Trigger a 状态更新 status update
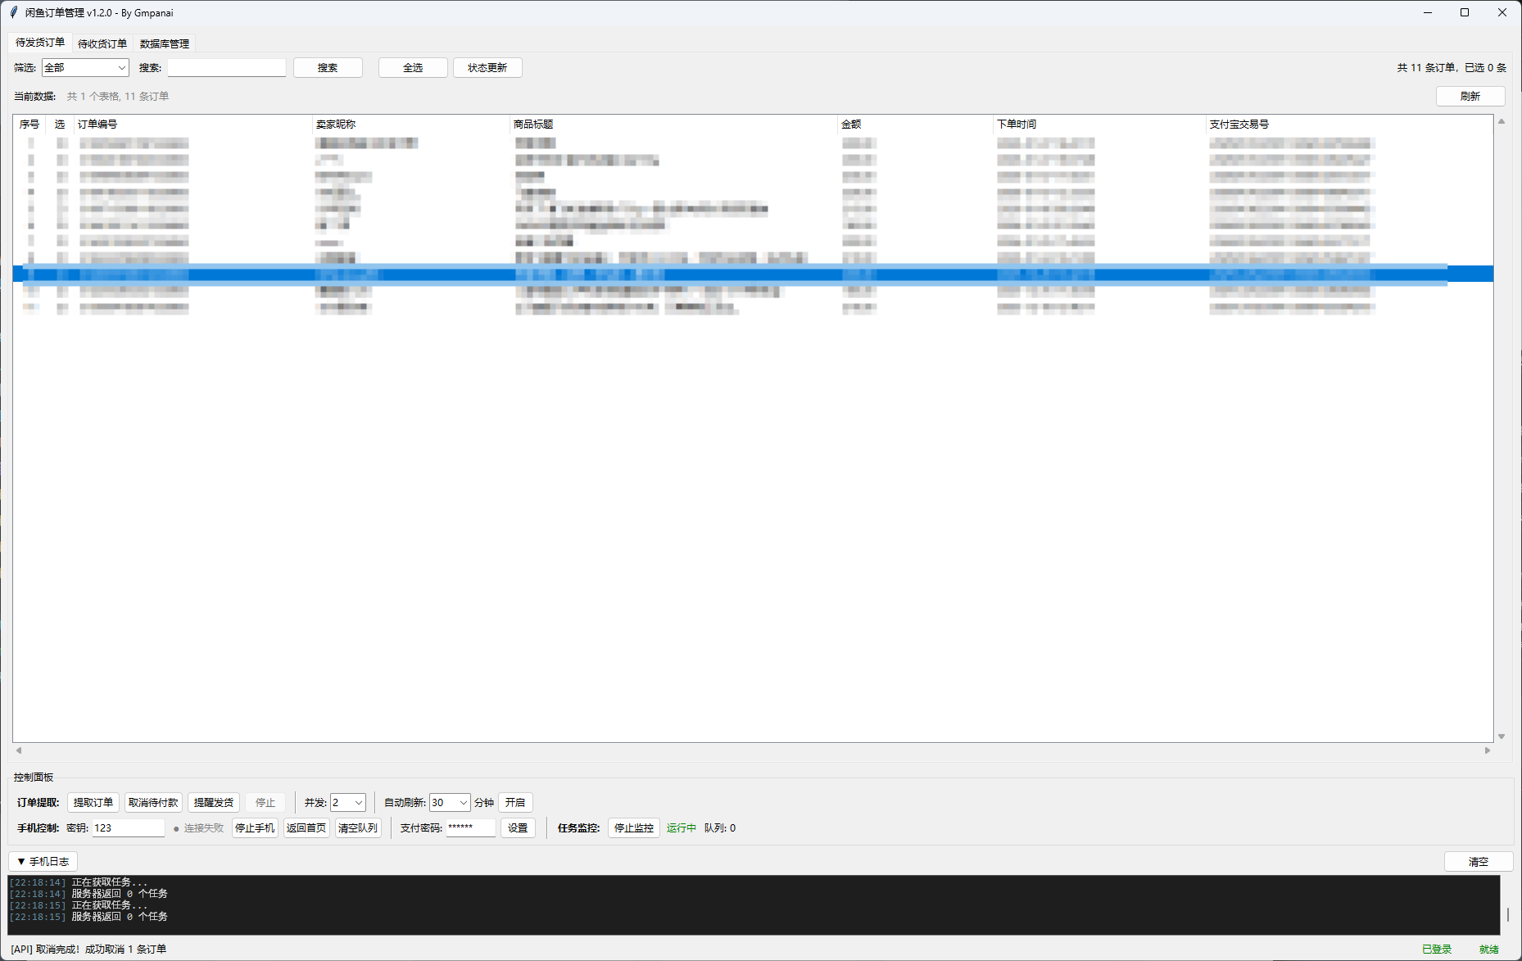This screenshot has height=961, width=1522. pos(487,67)
